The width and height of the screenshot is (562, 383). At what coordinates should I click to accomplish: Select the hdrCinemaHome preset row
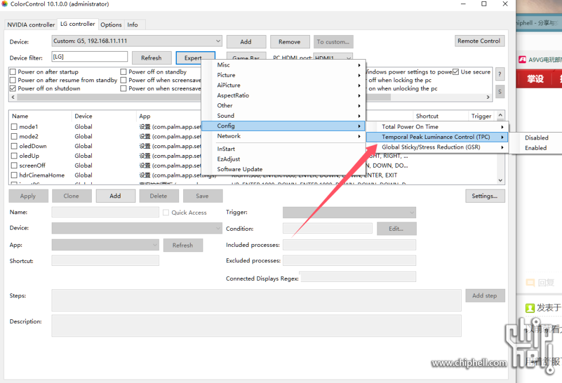[x=42, y=175]
